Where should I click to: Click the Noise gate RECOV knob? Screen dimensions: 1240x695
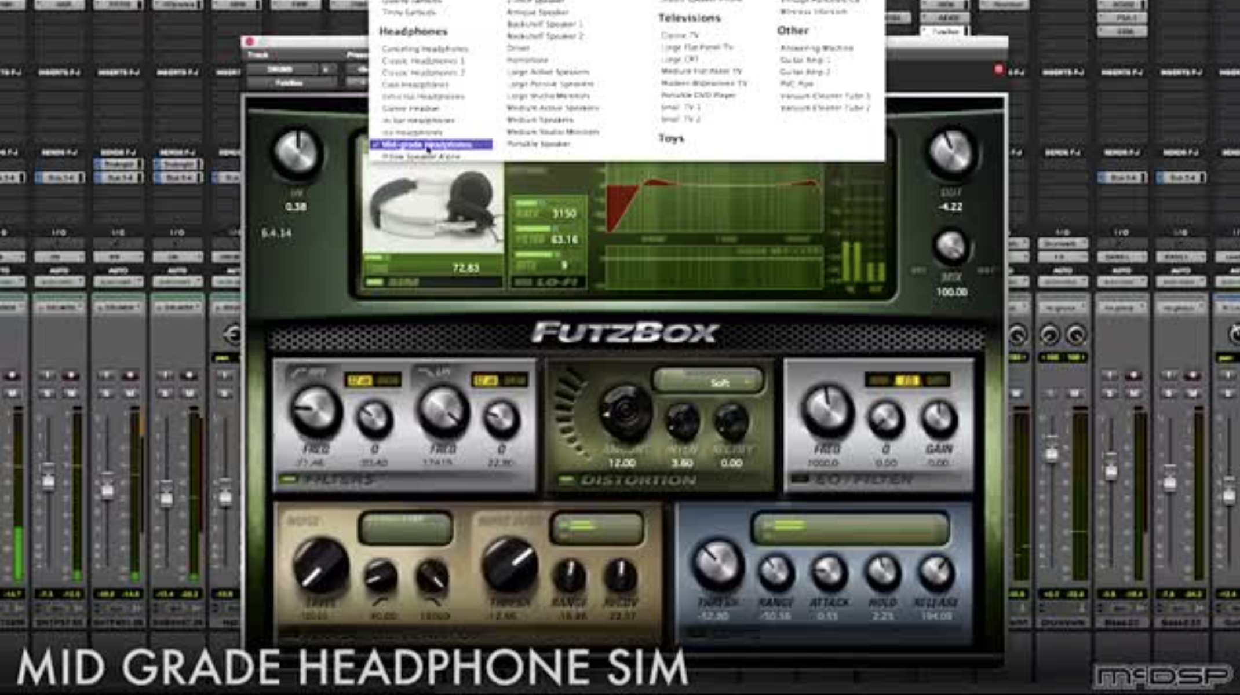click(621, 576)
